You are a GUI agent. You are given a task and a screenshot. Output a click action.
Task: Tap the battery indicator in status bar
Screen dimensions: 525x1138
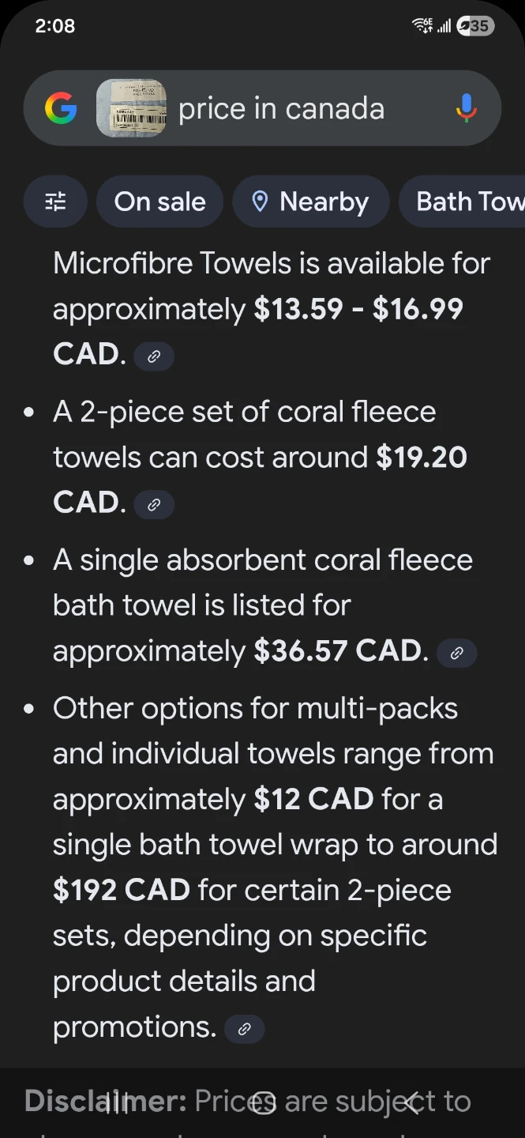point(475,26)
